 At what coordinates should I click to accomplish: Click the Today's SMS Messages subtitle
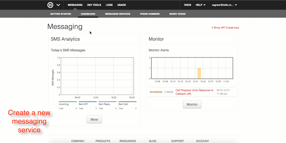click(x=68, y=50)
